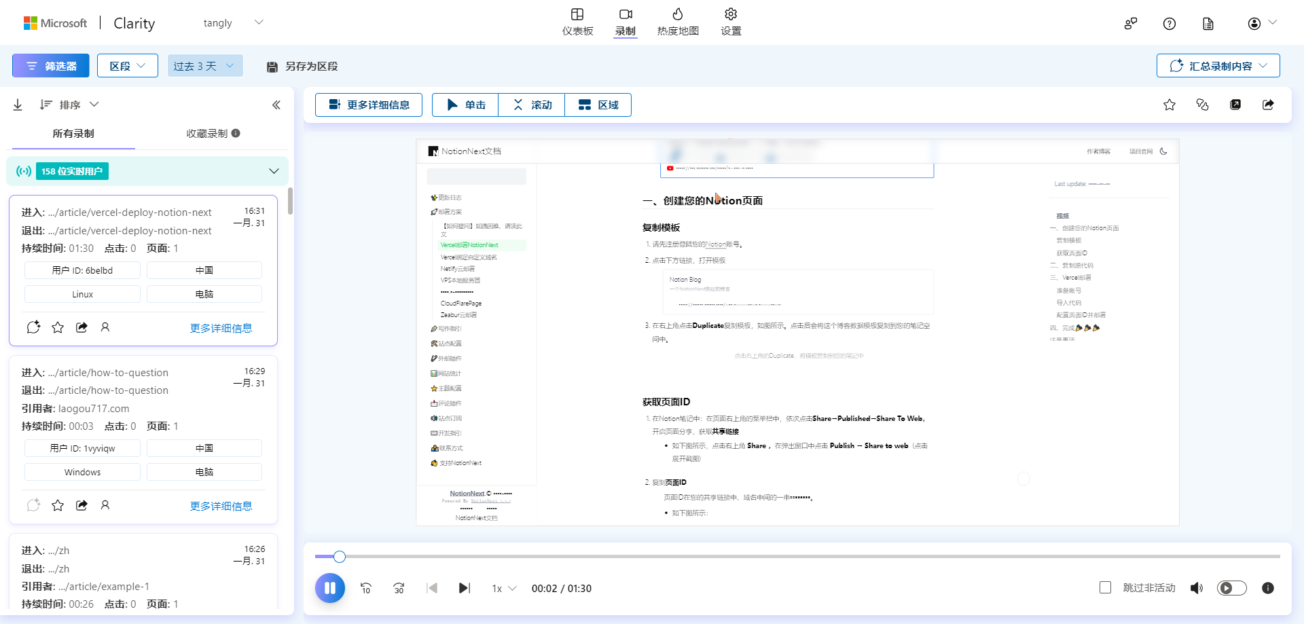
Task: Click the summarize icon on the how-to-question card
Action: pyautogui.click(x=33, y=505)
